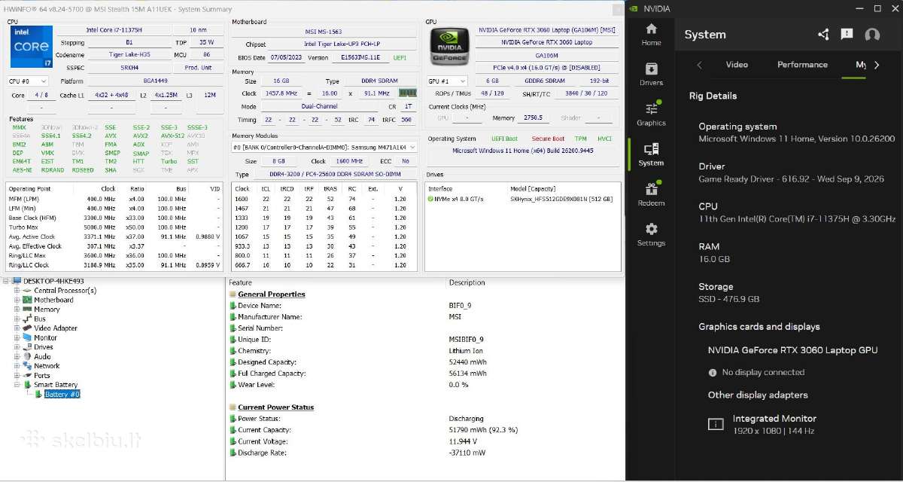Click SSD - 476.9 GB storage text

point(729,299)
